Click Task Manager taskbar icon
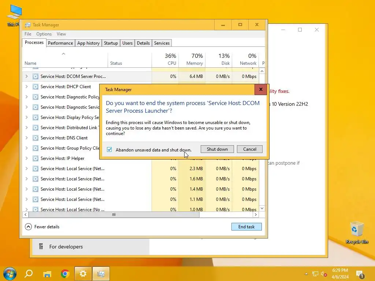Screen dimensions: 375x281 coord(101,274)
